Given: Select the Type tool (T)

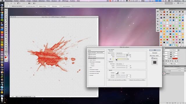Looking at the screenshot, I should 6,42.
